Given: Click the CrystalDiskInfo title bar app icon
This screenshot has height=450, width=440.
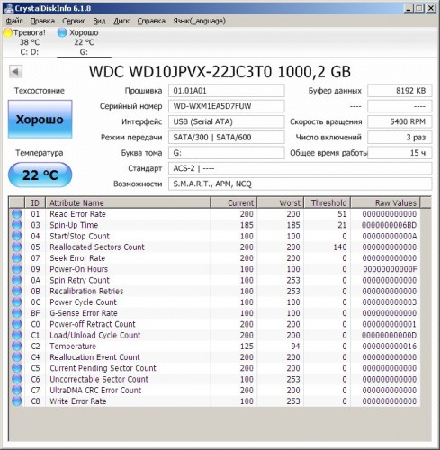Looking at the screenshot, I should 9,8.
